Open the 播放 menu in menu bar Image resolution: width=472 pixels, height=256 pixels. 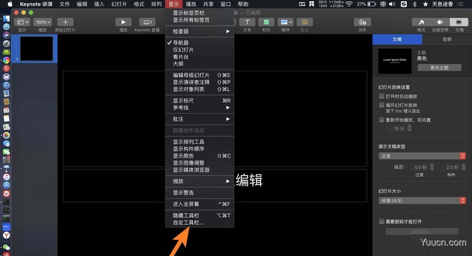point(191,4)
